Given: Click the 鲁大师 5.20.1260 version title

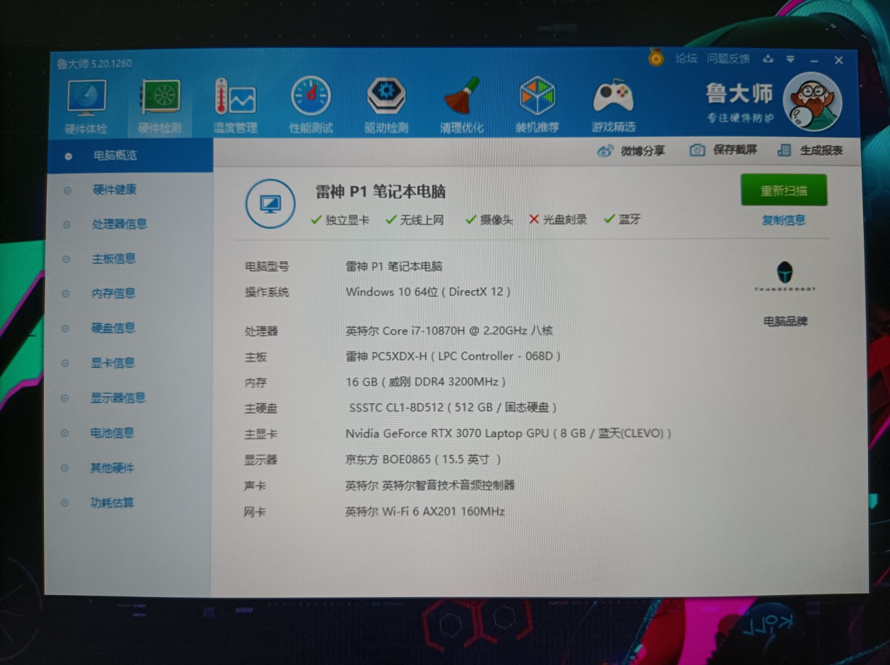Looking at the screenshot, I should [95, 64].
